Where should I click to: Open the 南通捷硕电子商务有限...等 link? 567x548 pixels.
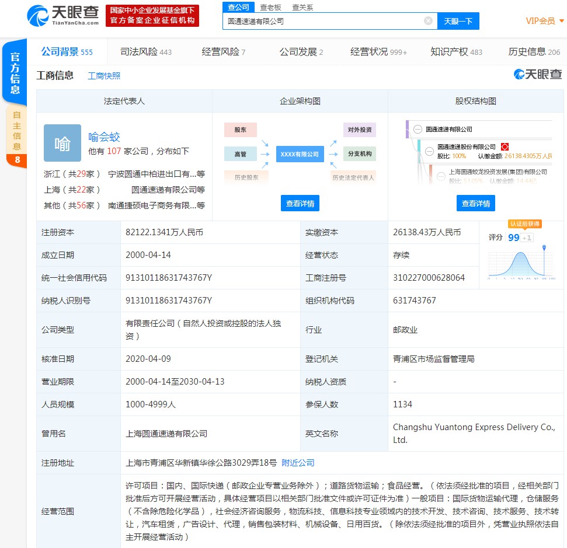click(156, 205)
